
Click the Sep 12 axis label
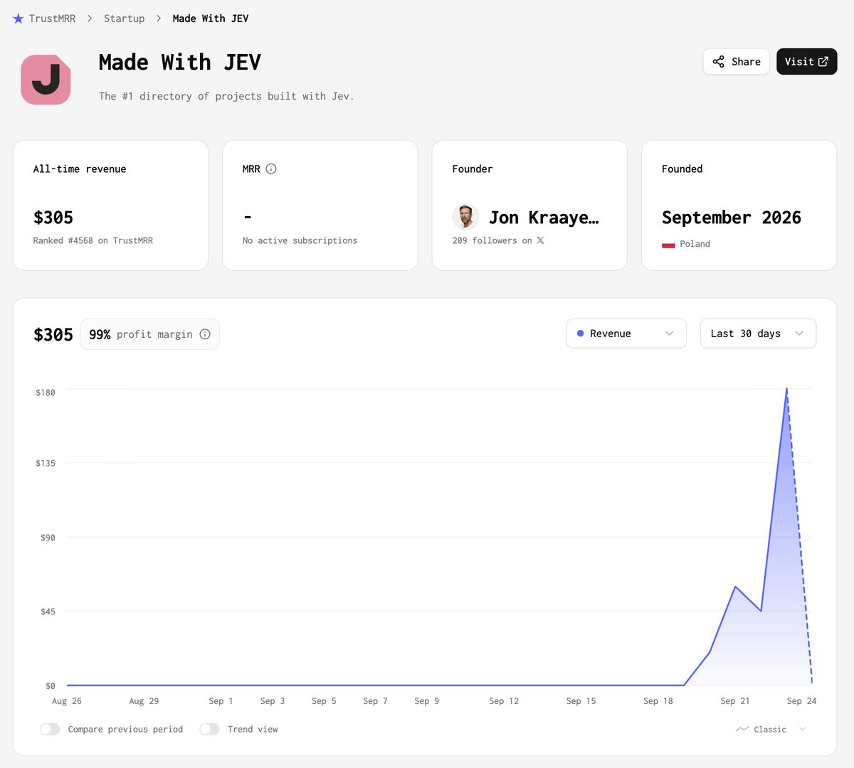[504, 701]
